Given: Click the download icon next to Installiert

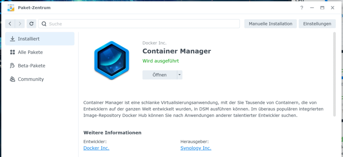Looking at the screenshot, I should coord(12,39).
